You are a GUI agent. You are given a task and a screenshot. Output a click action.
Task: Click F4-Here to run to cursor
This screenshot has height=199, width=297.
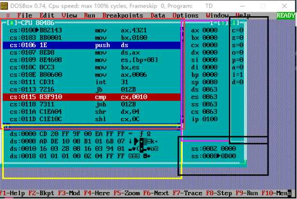pos(97,193)
